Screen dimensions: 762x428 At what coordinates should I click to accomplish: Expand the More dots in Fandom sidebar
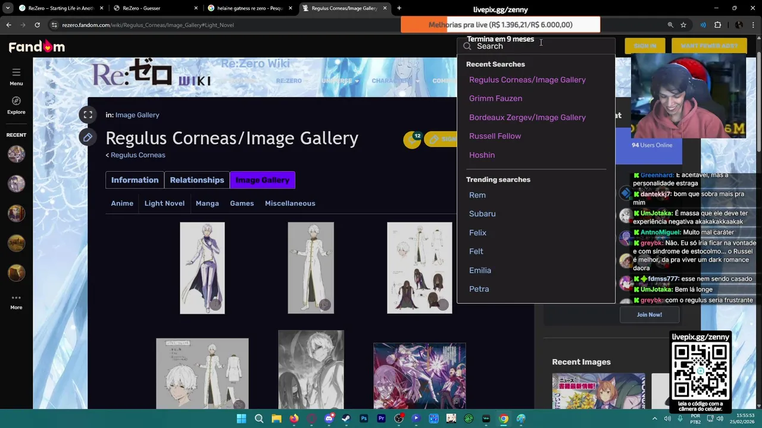pos(16,302)
